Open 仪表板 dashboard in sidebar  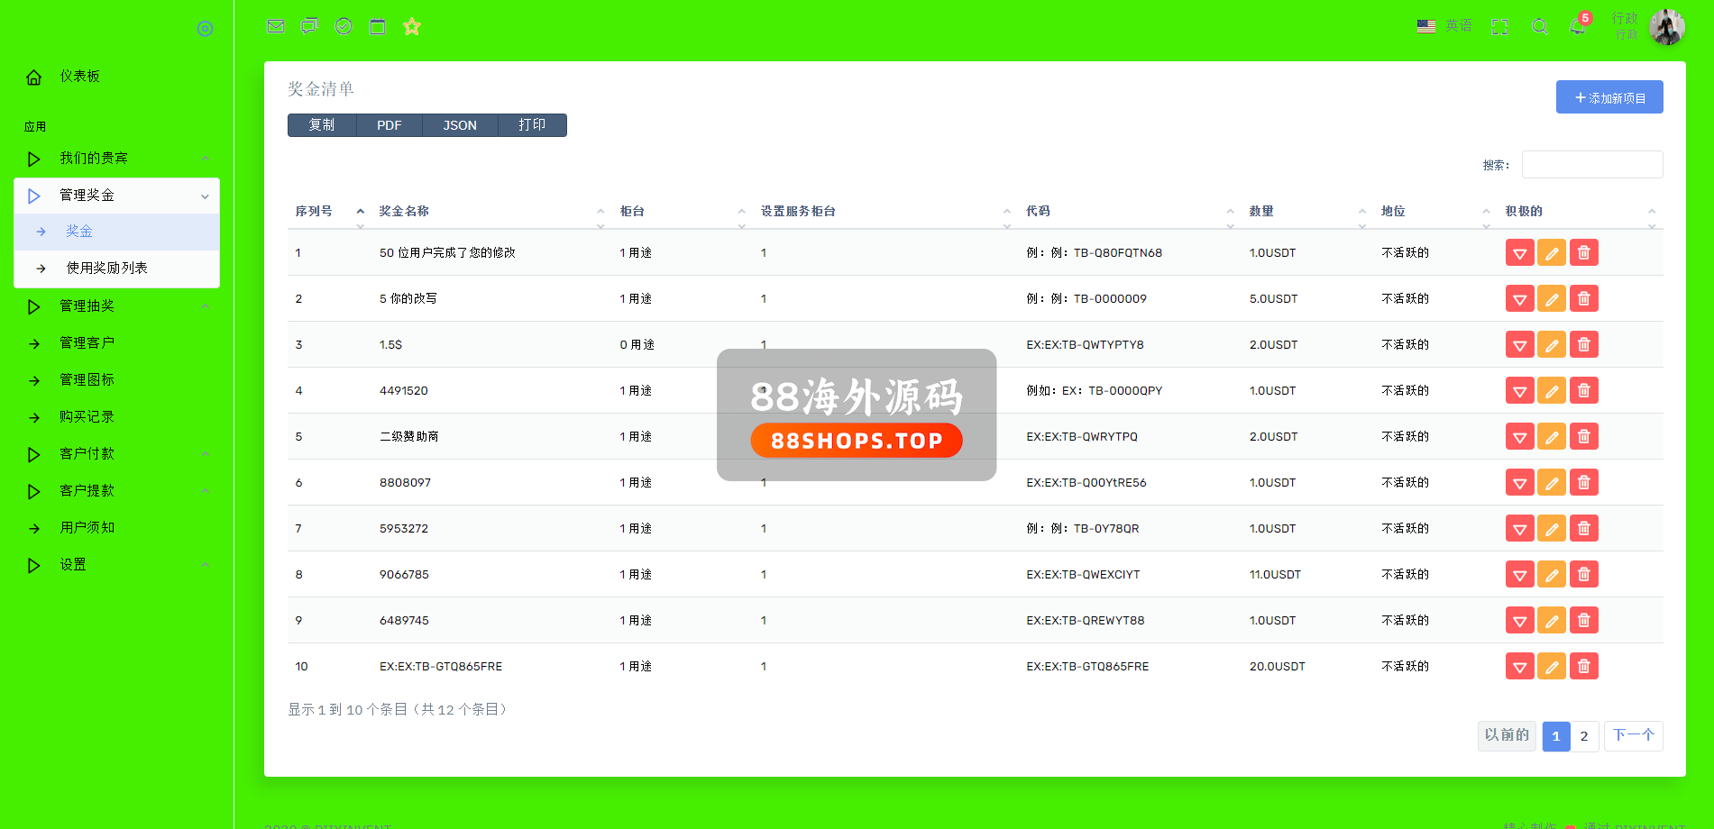(x=79, y=77)
